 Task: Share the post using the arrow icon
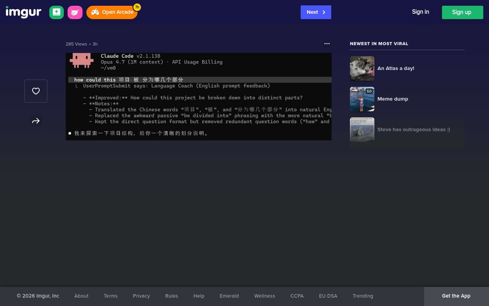click(36, 121)
